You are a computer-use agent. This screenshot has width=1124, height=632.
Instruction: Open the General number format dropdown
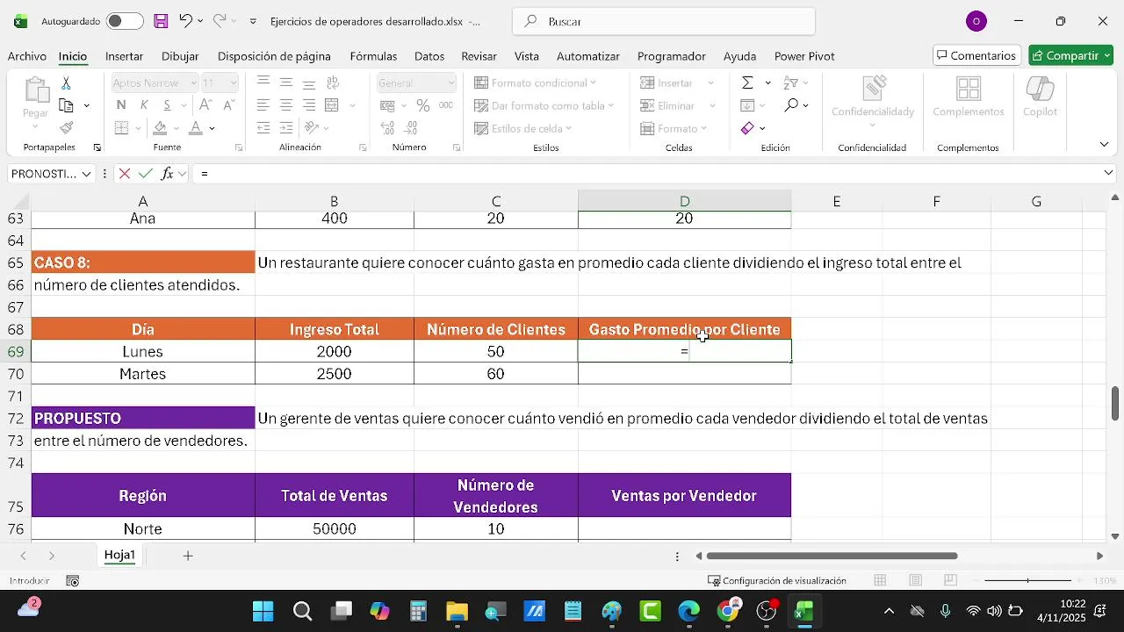[x=451, y=83]
